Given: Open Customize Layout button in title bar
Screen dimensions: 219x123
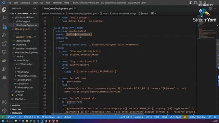Looking at the screenshot, I should 205,3.
